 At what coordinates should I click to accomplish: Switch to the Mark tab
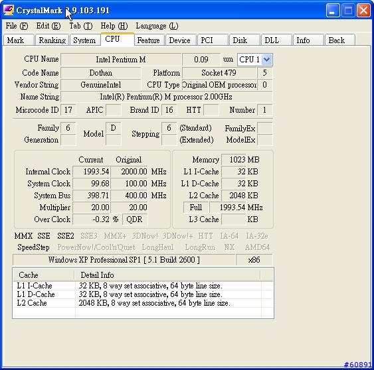coord(19,40)
